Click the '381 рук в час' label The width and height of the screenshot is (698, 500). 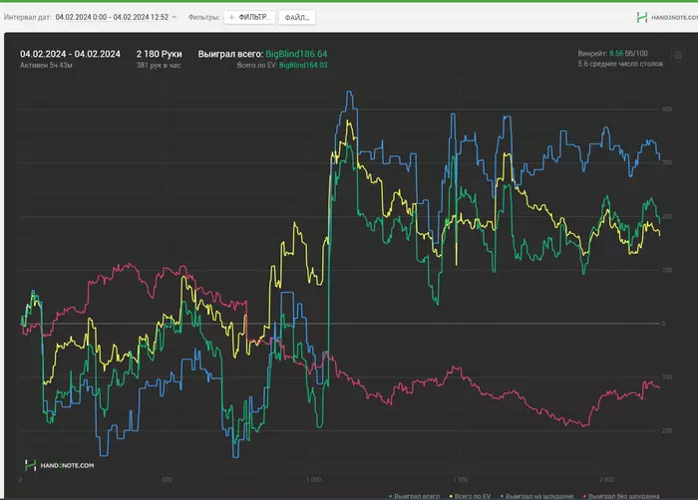159,65
